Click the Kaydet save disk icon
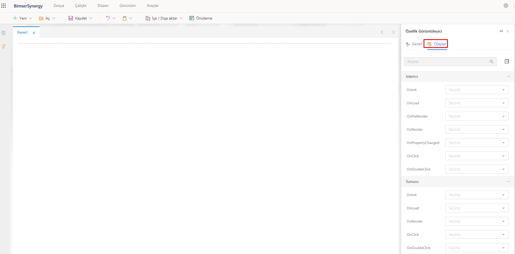 71,18
